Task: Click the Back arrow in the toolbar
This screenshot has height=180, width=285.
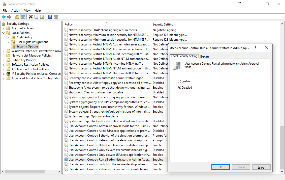Action: tap(4, 17)
